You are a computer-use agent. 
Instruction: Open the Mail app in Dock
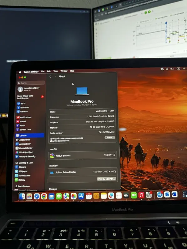point(51,196)
